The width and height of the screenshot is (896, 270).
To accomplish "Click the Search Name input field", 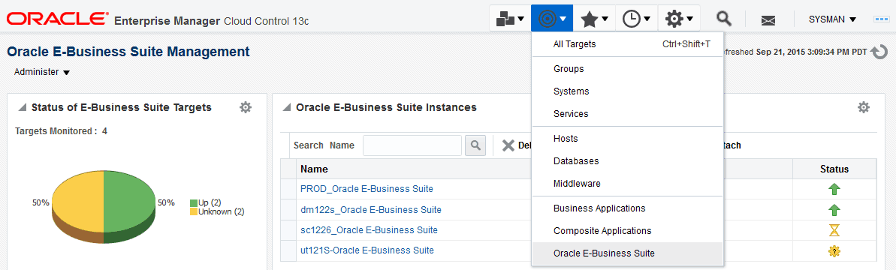I will tap(412, 145).
